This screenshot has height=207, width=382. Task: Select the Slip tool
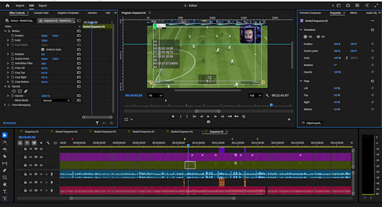[4, 163]
